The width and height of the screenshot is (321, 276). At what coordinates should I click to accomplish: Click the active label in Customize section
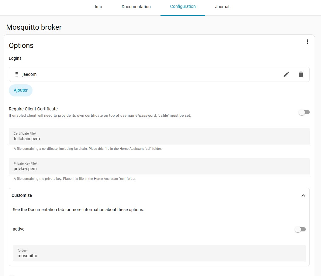(x=19, y=229)
